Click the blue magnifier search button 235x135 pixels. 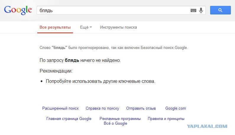(x=220, y=10)
